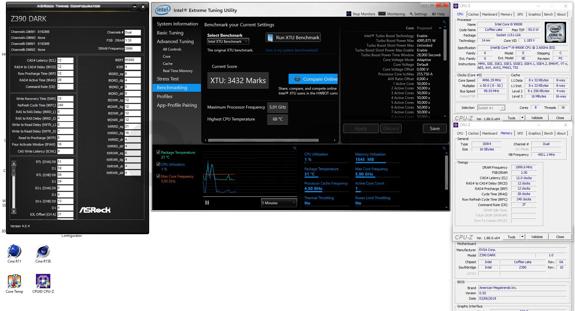Open How is my system benchmarked link
Image resolution: width=575 pixels, height=311 pixels.
pos(292,50)
